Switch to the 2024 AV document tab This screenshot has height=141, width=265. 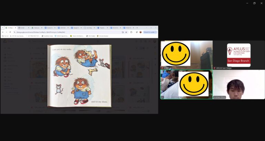(x=63, y=28)
